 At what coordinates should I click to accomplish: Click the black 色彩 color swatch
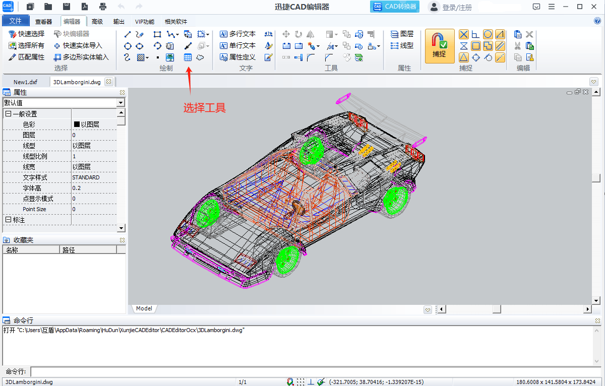[x=77, y=124]
